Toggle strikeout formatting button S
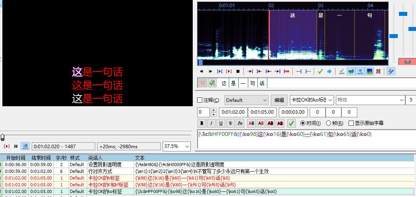 click(230, 123)
